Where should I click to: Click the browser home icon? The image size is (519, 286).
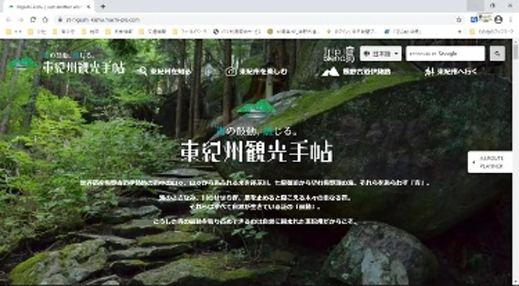coord(45,20)
